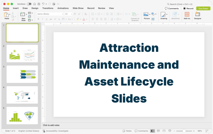Switch to Reading view icon
Screen dimensions: 213x134
[x=164, y=131]
